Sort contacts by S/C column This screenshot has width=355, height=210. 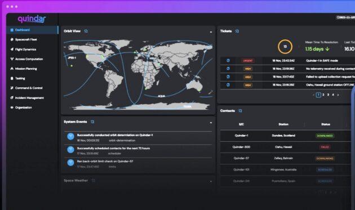(241, 124)
